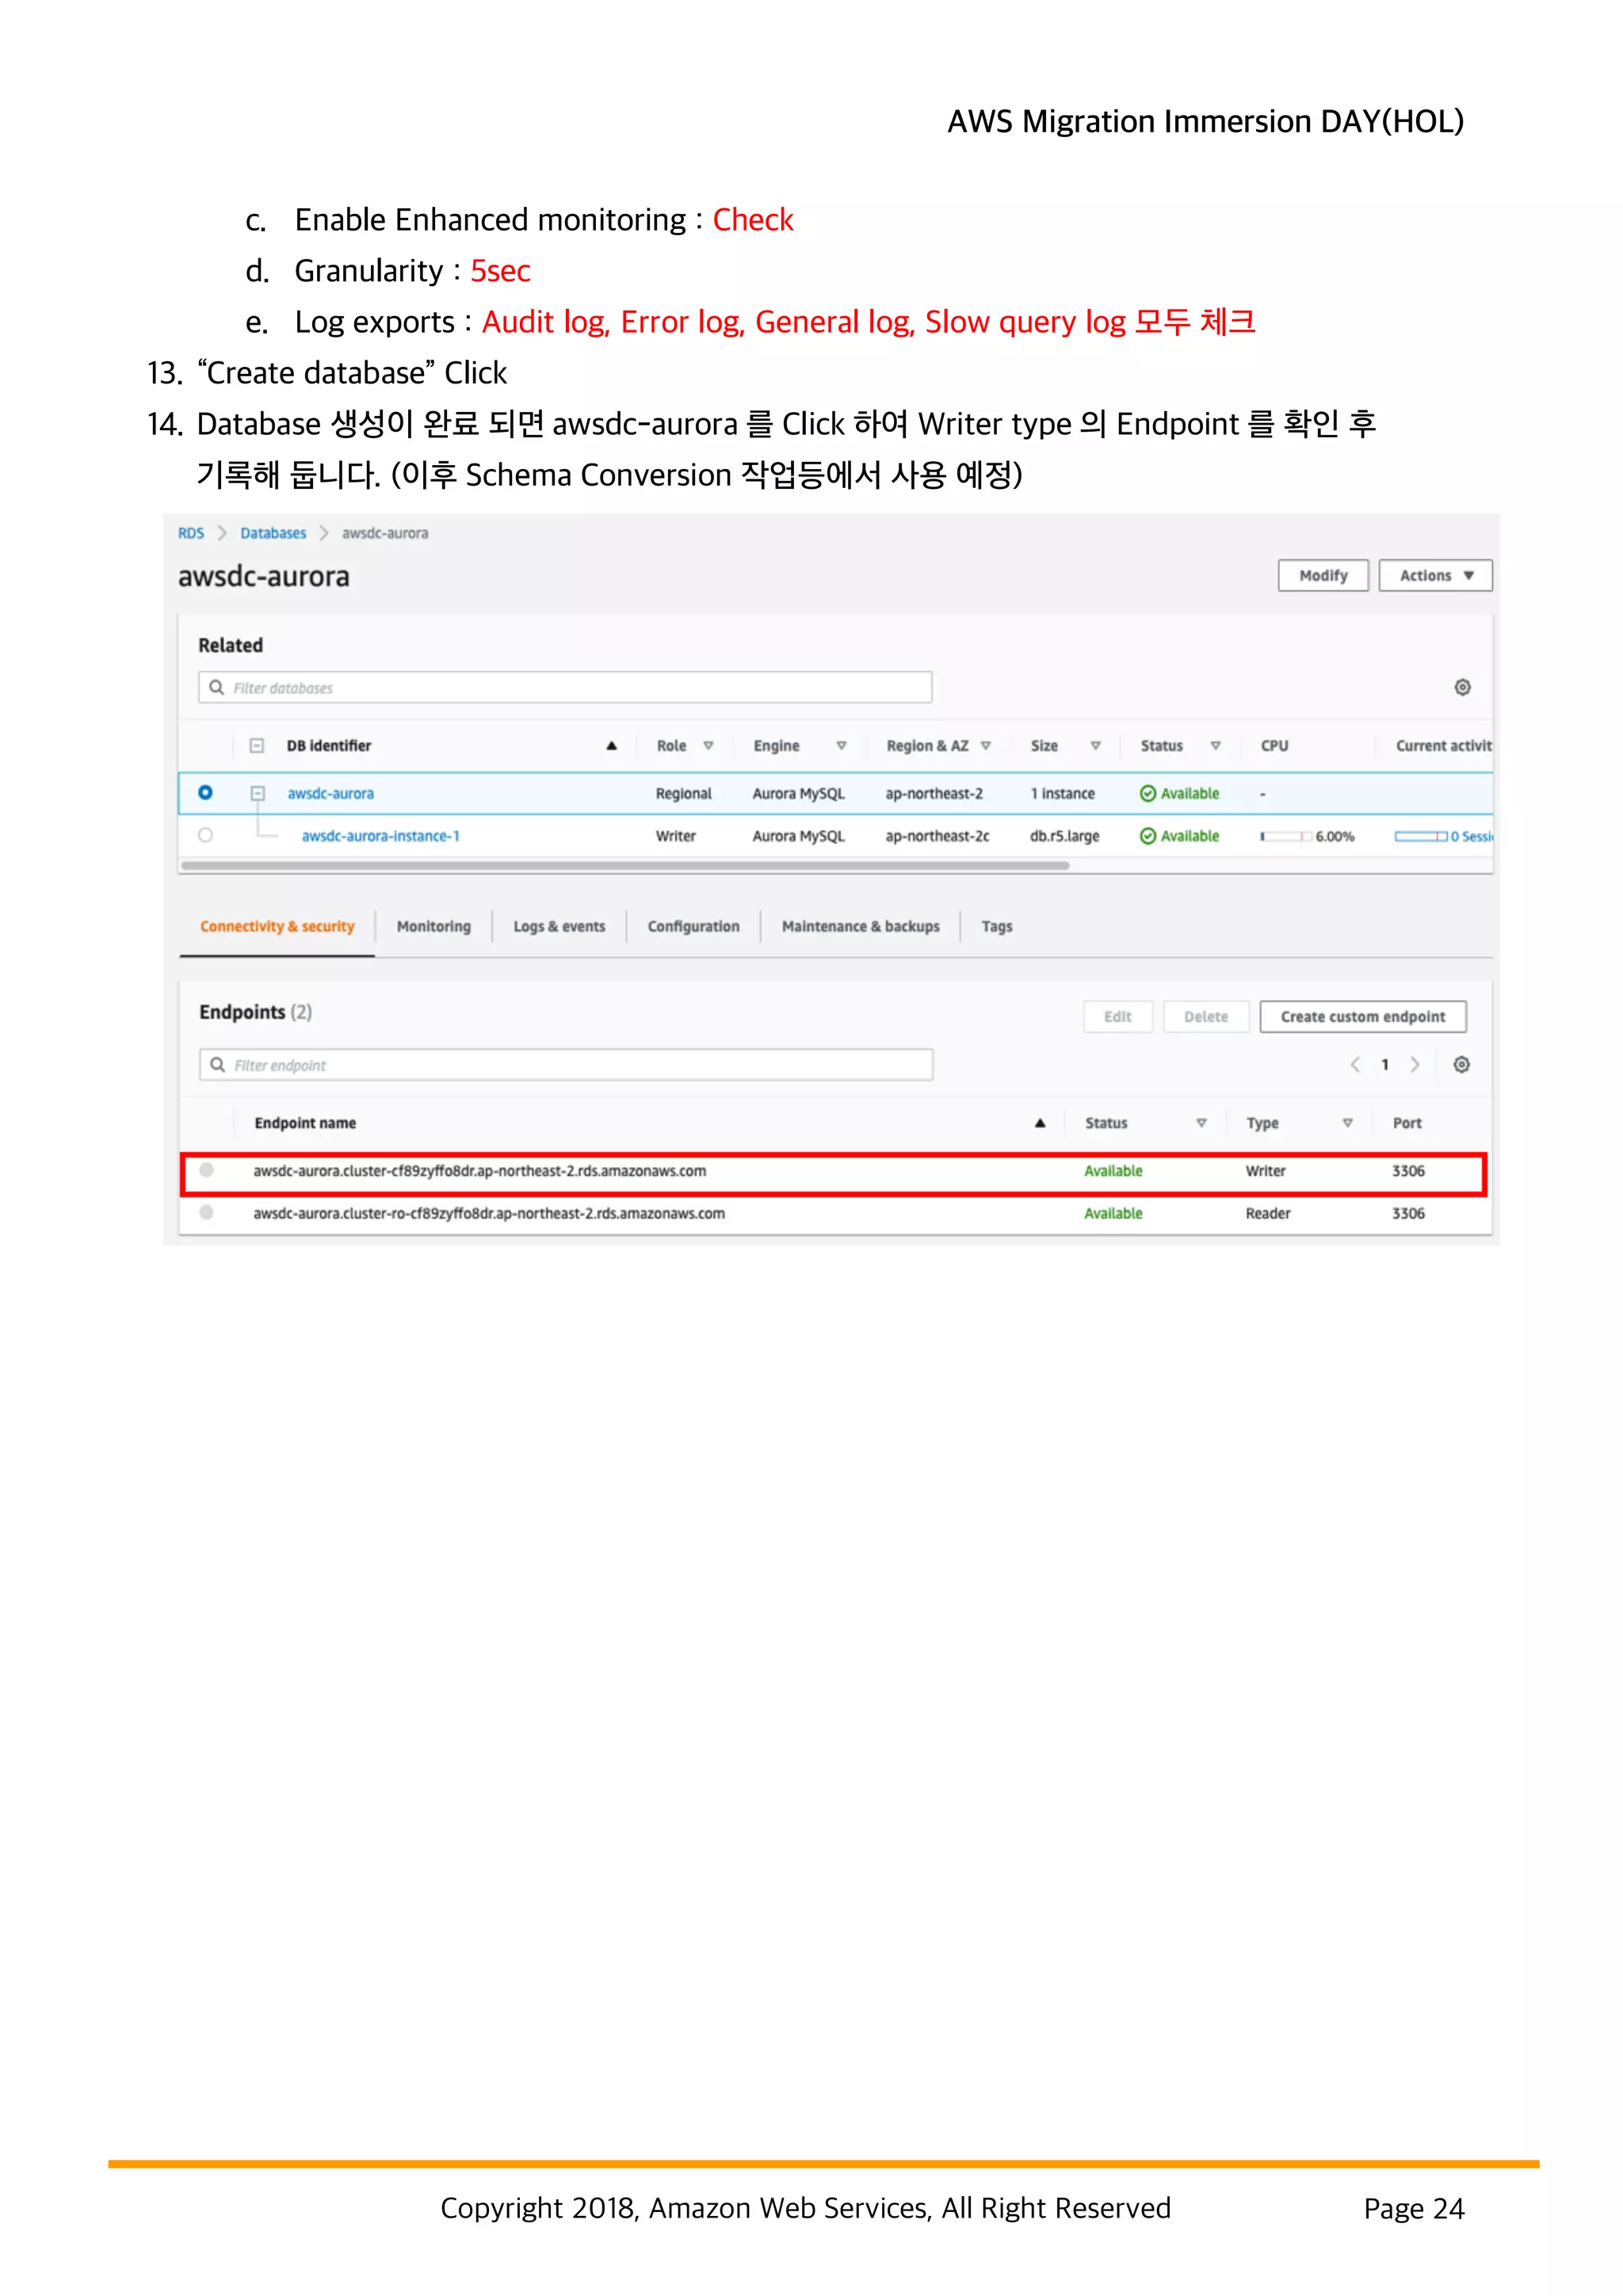Click the CPU column header
The image size is (1623, 2296).
click(1274, 746)
